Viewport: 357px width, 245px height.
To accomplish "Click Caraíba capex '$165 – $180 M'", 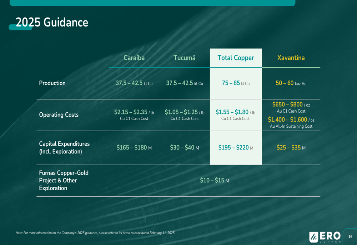I will (134, 148).
